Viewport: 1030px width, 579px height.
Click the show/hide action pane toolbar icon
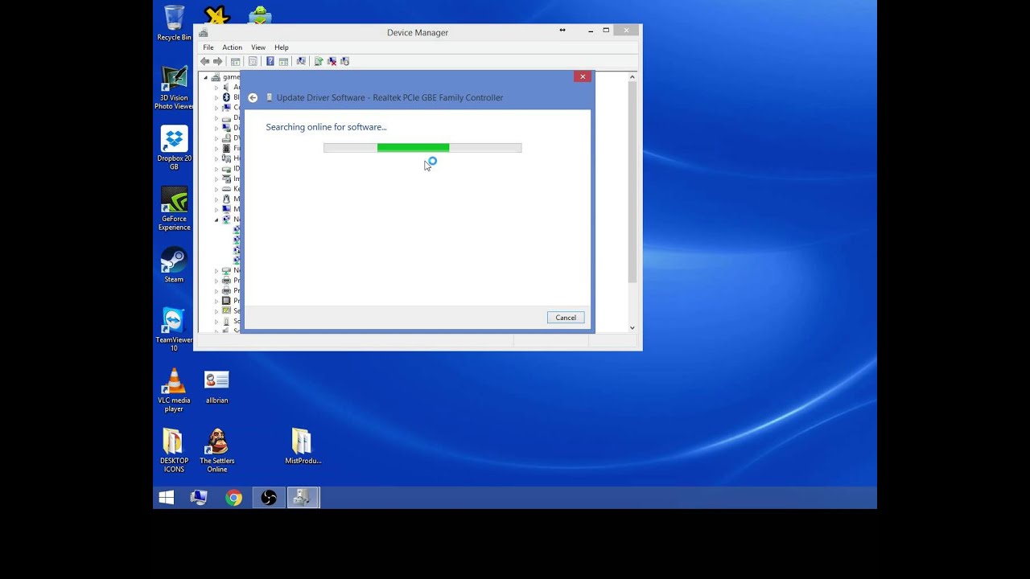(283, 61)
